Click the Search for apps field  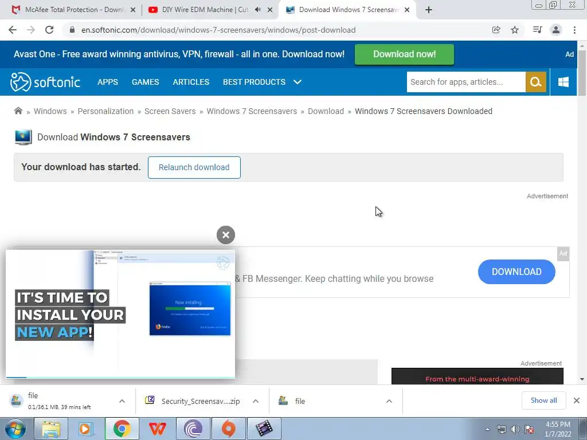[466, 82]
